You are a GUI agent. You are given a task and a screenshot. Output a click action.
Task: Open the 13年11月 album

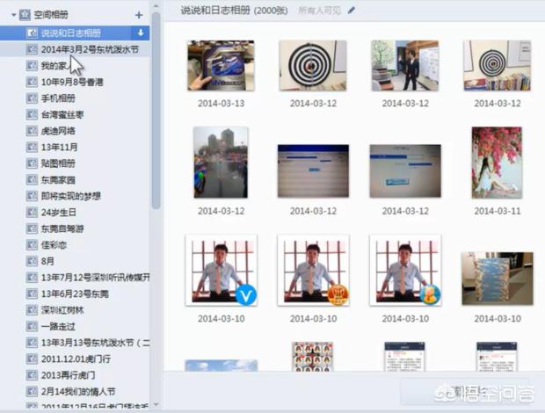point(59,148)
